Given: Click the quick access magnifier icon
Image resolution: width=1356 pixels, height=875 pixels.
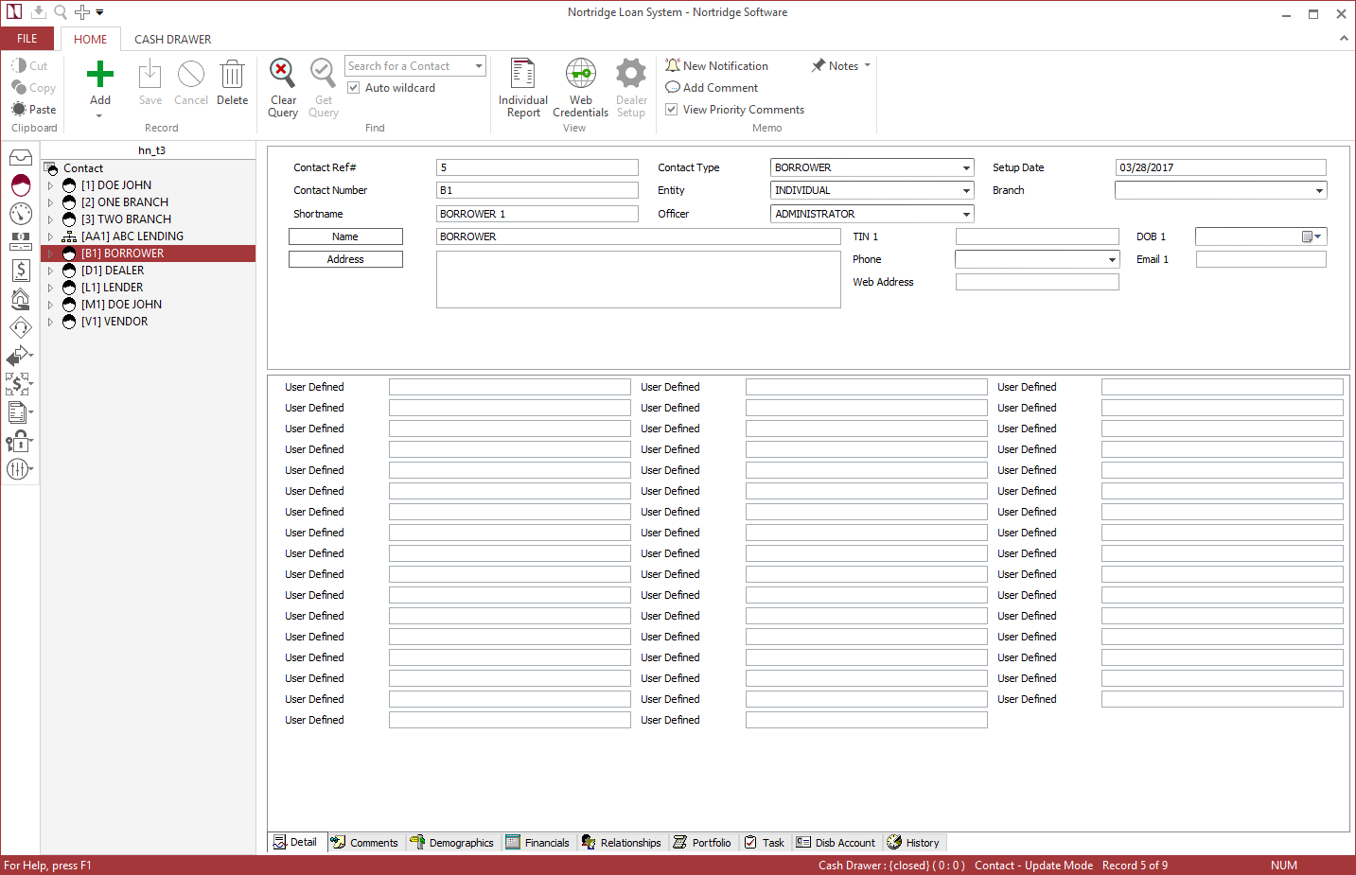Looking at the screenshot, I should pyautogui.click(x=60, y=12).
